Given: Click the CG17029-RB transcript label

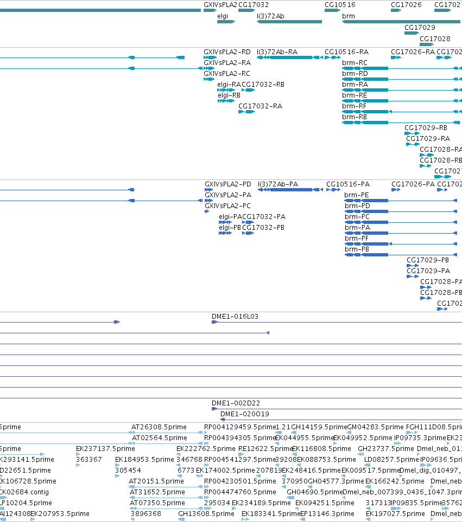Looking at the screenshot, I should pos(426,127).
